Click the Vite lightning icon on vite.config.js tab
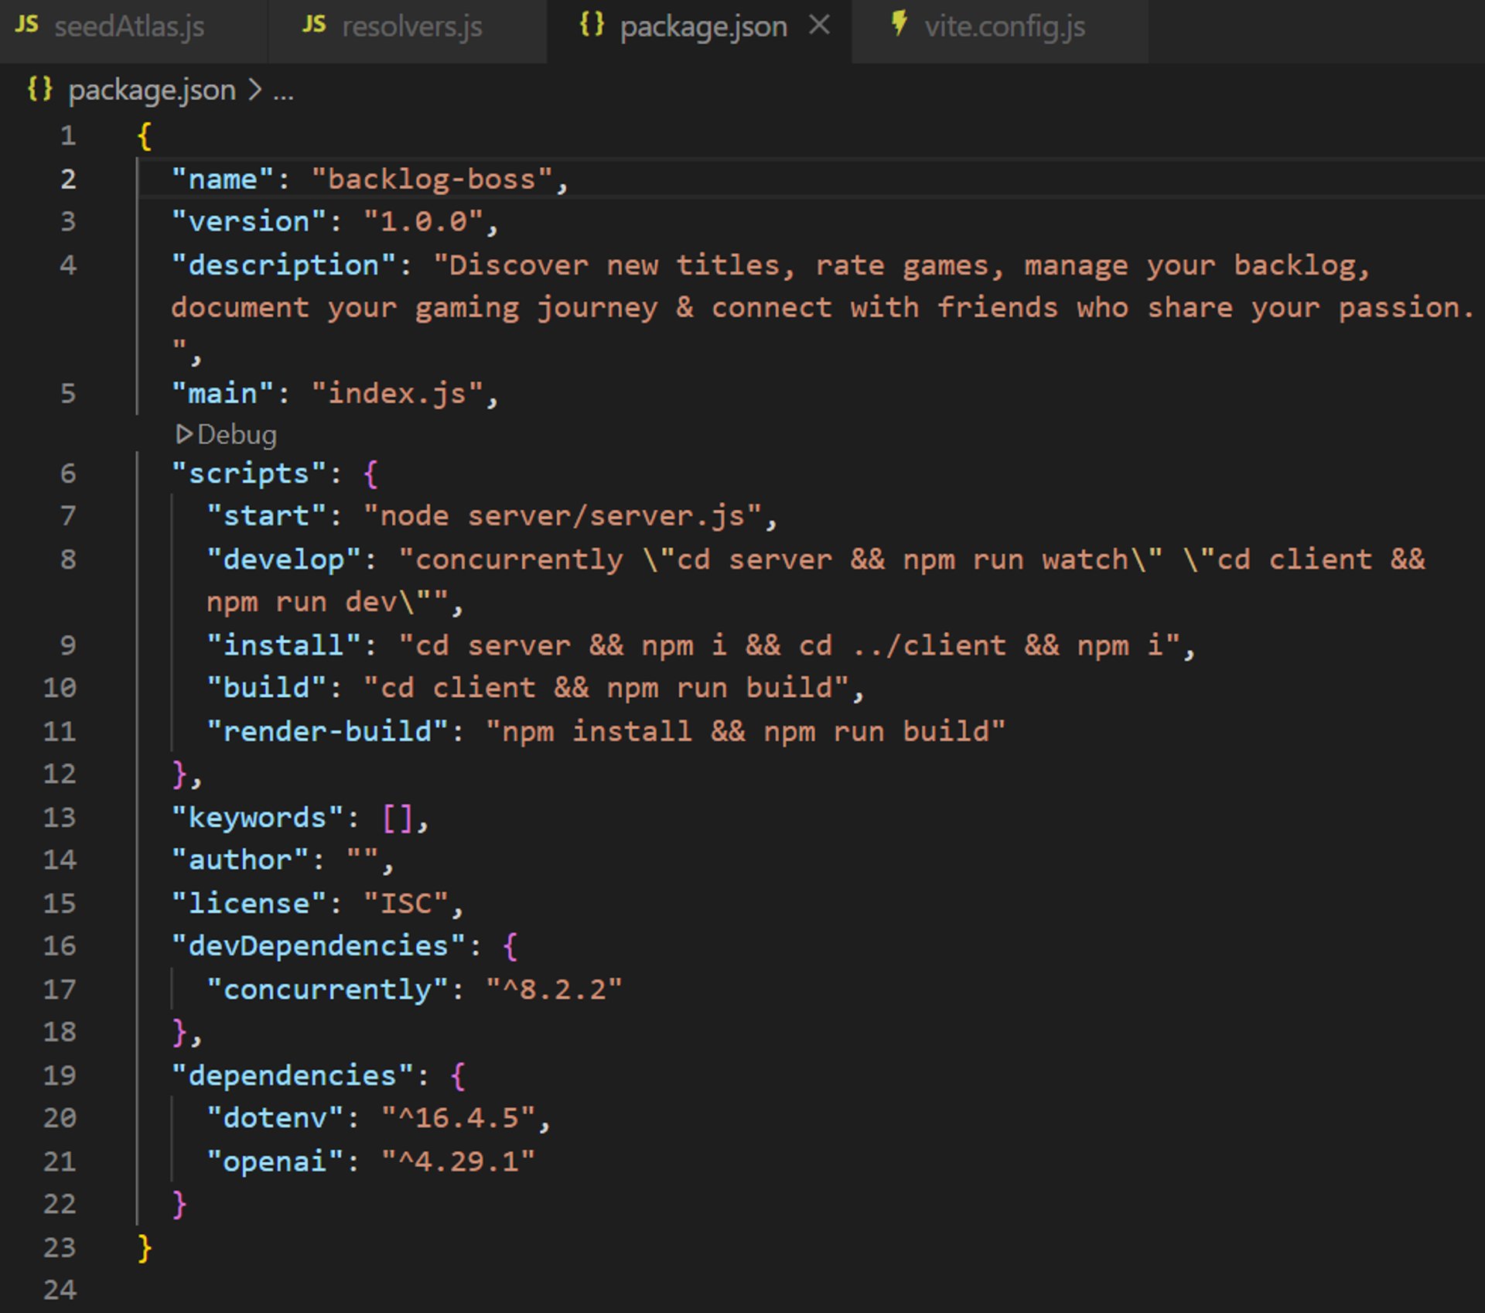 [899, 23]
